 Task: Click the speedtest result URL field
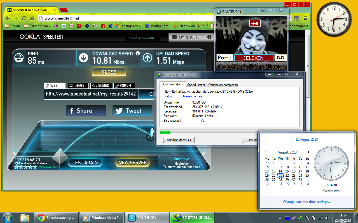(91, 94)
